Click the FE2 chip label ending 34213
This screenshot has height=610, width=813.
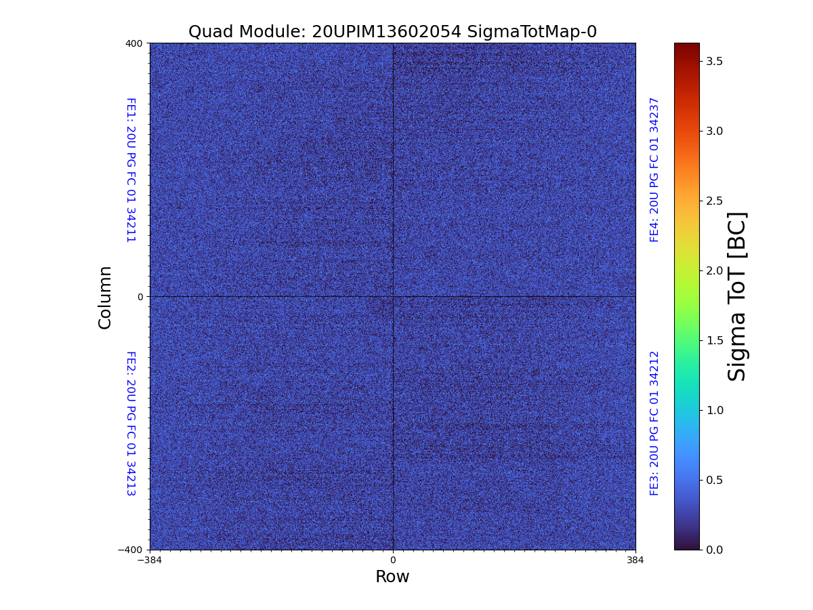pos(131,423)
